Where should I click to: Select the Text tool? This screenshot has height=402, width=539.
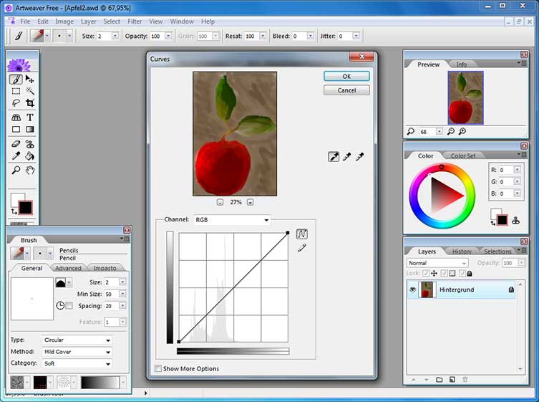click(x=30, y=118)
